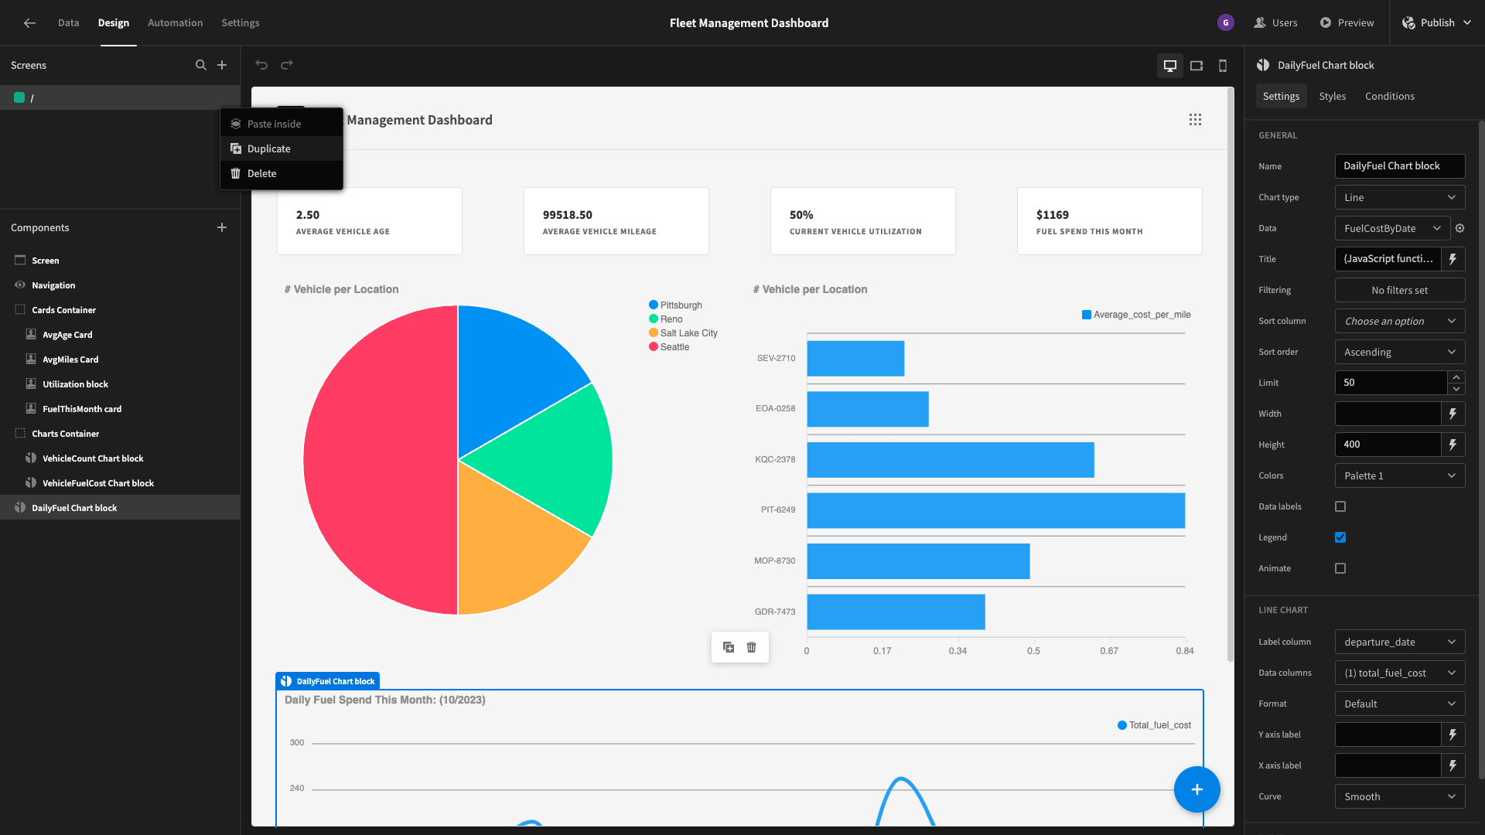This screenshot has height=835, width=1485.
Task: Enable the Animate checkbox
Action: click(1340, 568)
